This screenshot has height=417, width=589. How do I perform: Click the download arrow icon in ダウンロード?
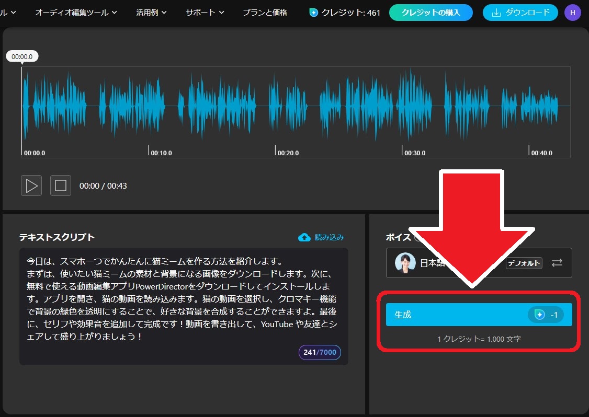click(x=495, y=12)
